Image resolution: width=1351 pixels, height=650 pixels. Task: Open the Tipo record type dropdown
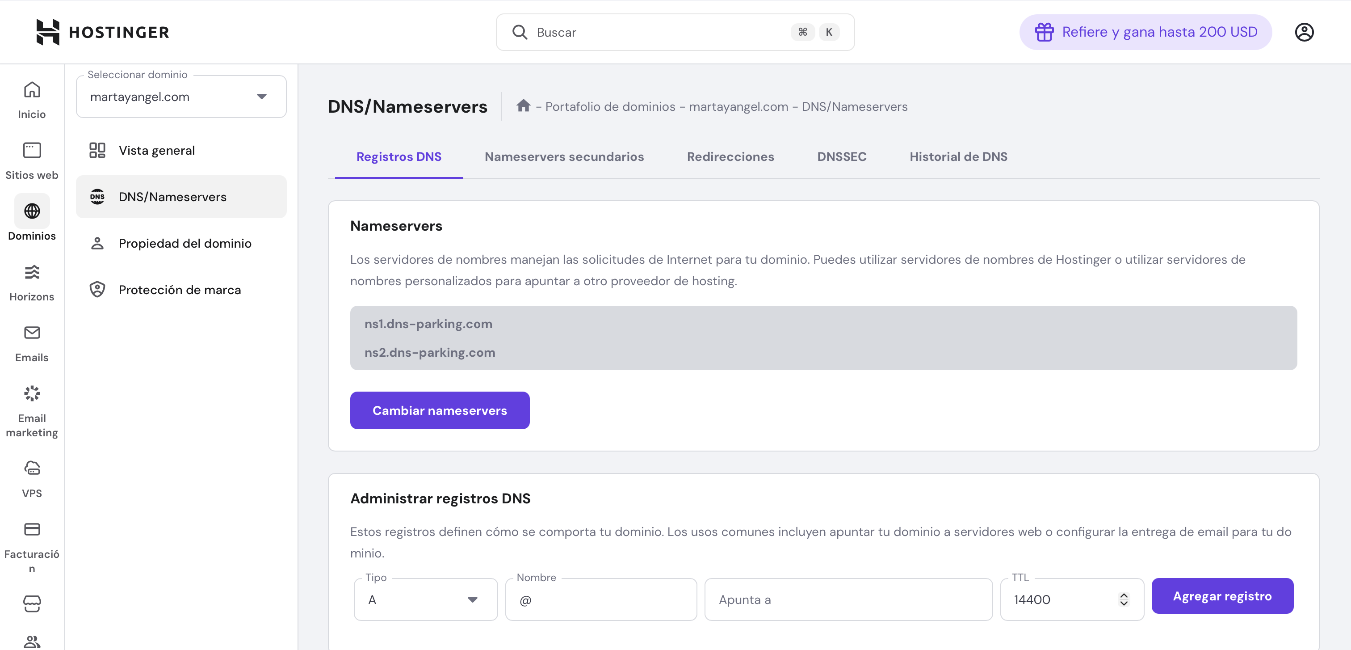(425, 599)
